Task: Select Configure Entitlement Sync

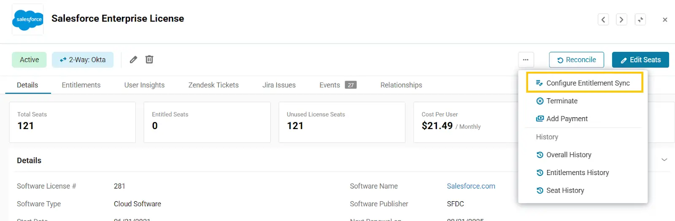Action: pos(587,83)
